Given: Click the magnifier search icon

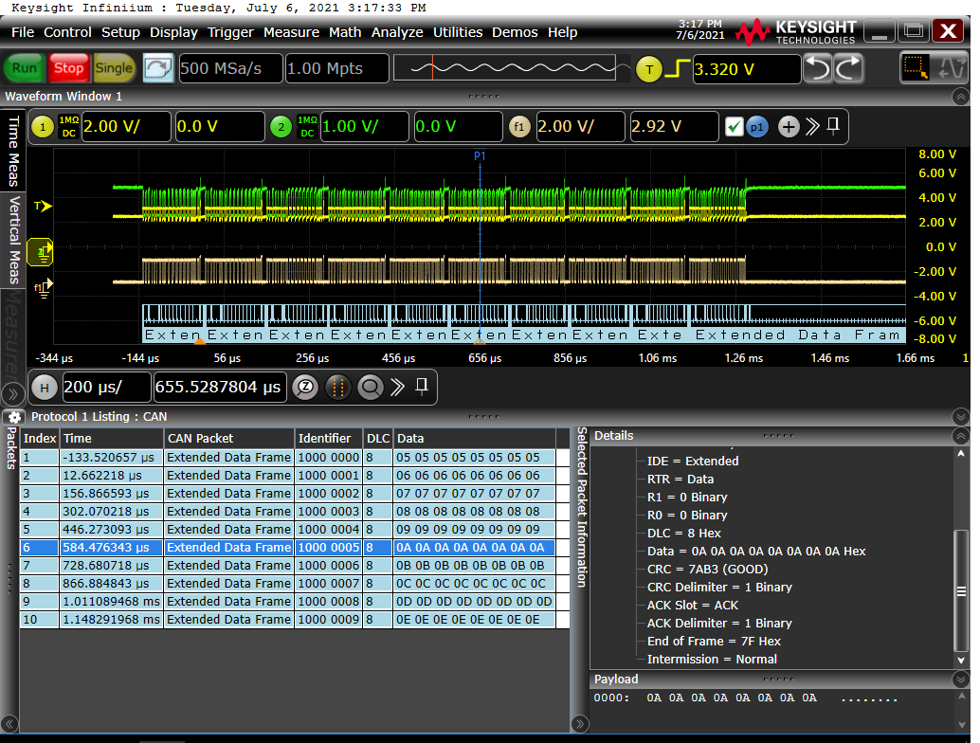Looking at the screenshot, I should 370,388.
